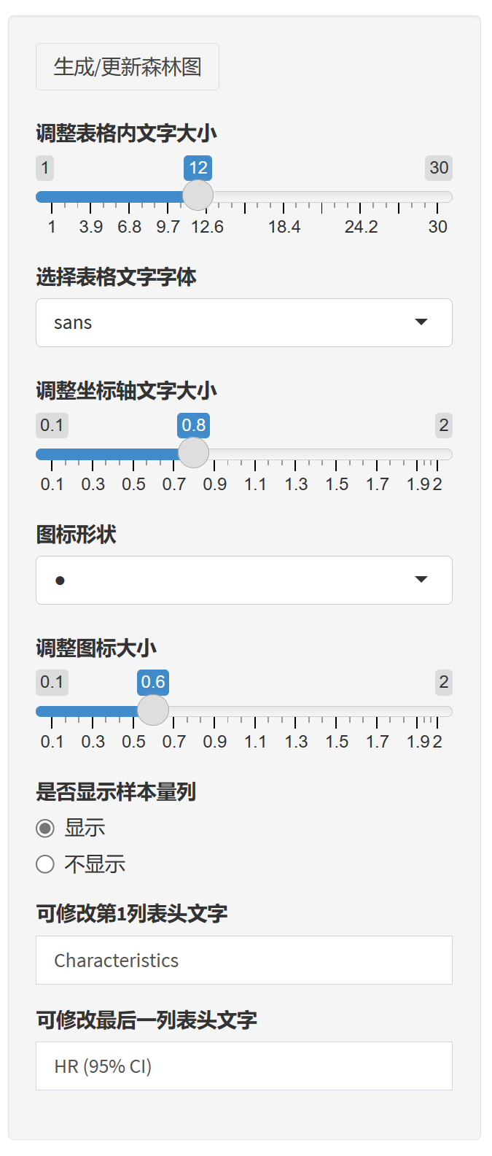The image size is (492, 1156).
Task: Click the table text size slider handle
Action: click(198, 195)
